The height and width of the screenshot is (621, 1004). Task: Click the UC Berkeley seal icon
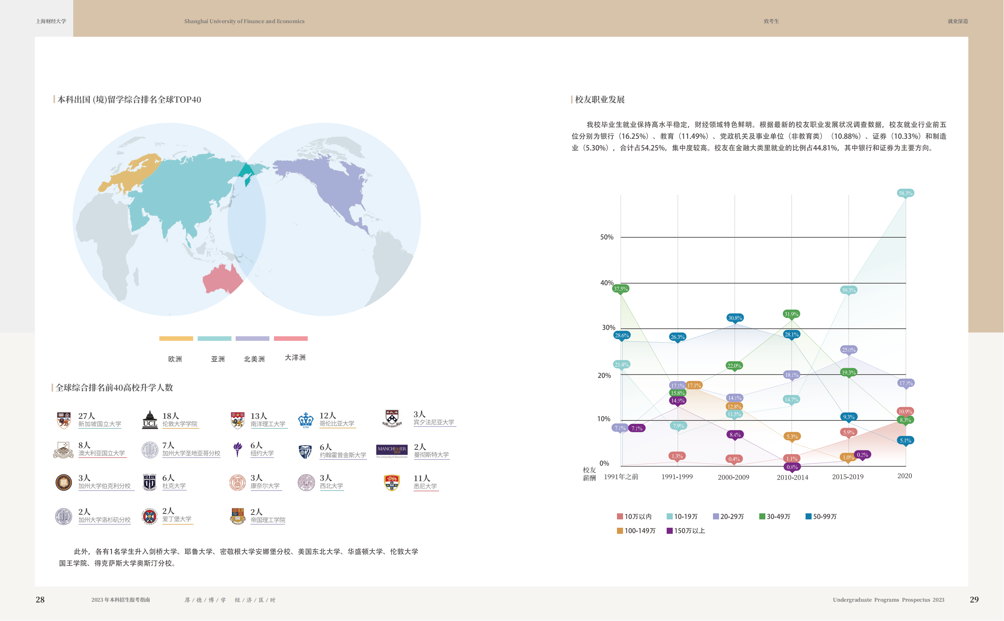[x=64, y=483]
